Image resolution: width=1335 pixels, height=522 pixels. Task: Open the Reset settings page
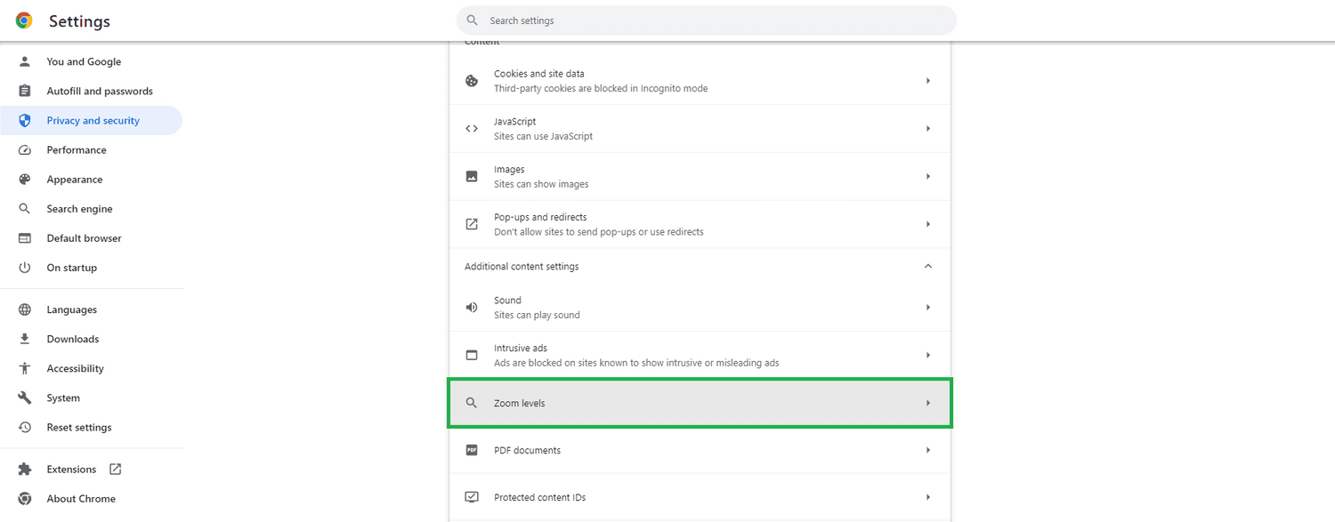click(79, 427)
